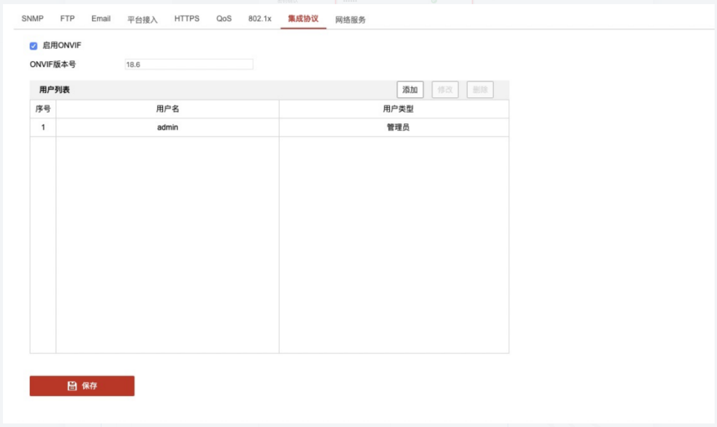Click the 管理员 user type cell
Image resolution: width=717 pixels, height=427 pixels.
pyautogui.click(x=394, y=128)
